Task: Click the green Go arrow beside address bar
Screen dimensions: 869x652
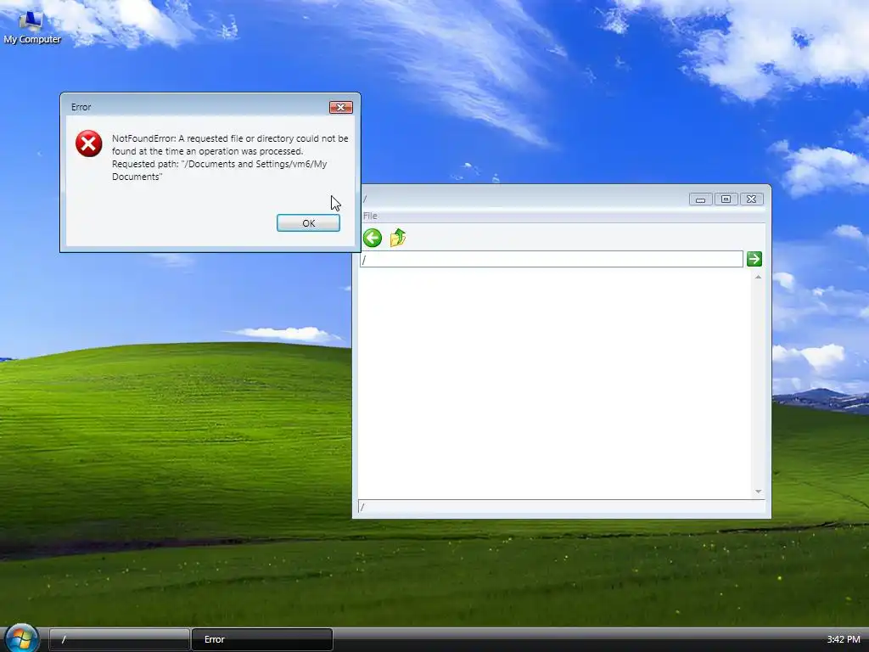Action: tap(754, 259)
